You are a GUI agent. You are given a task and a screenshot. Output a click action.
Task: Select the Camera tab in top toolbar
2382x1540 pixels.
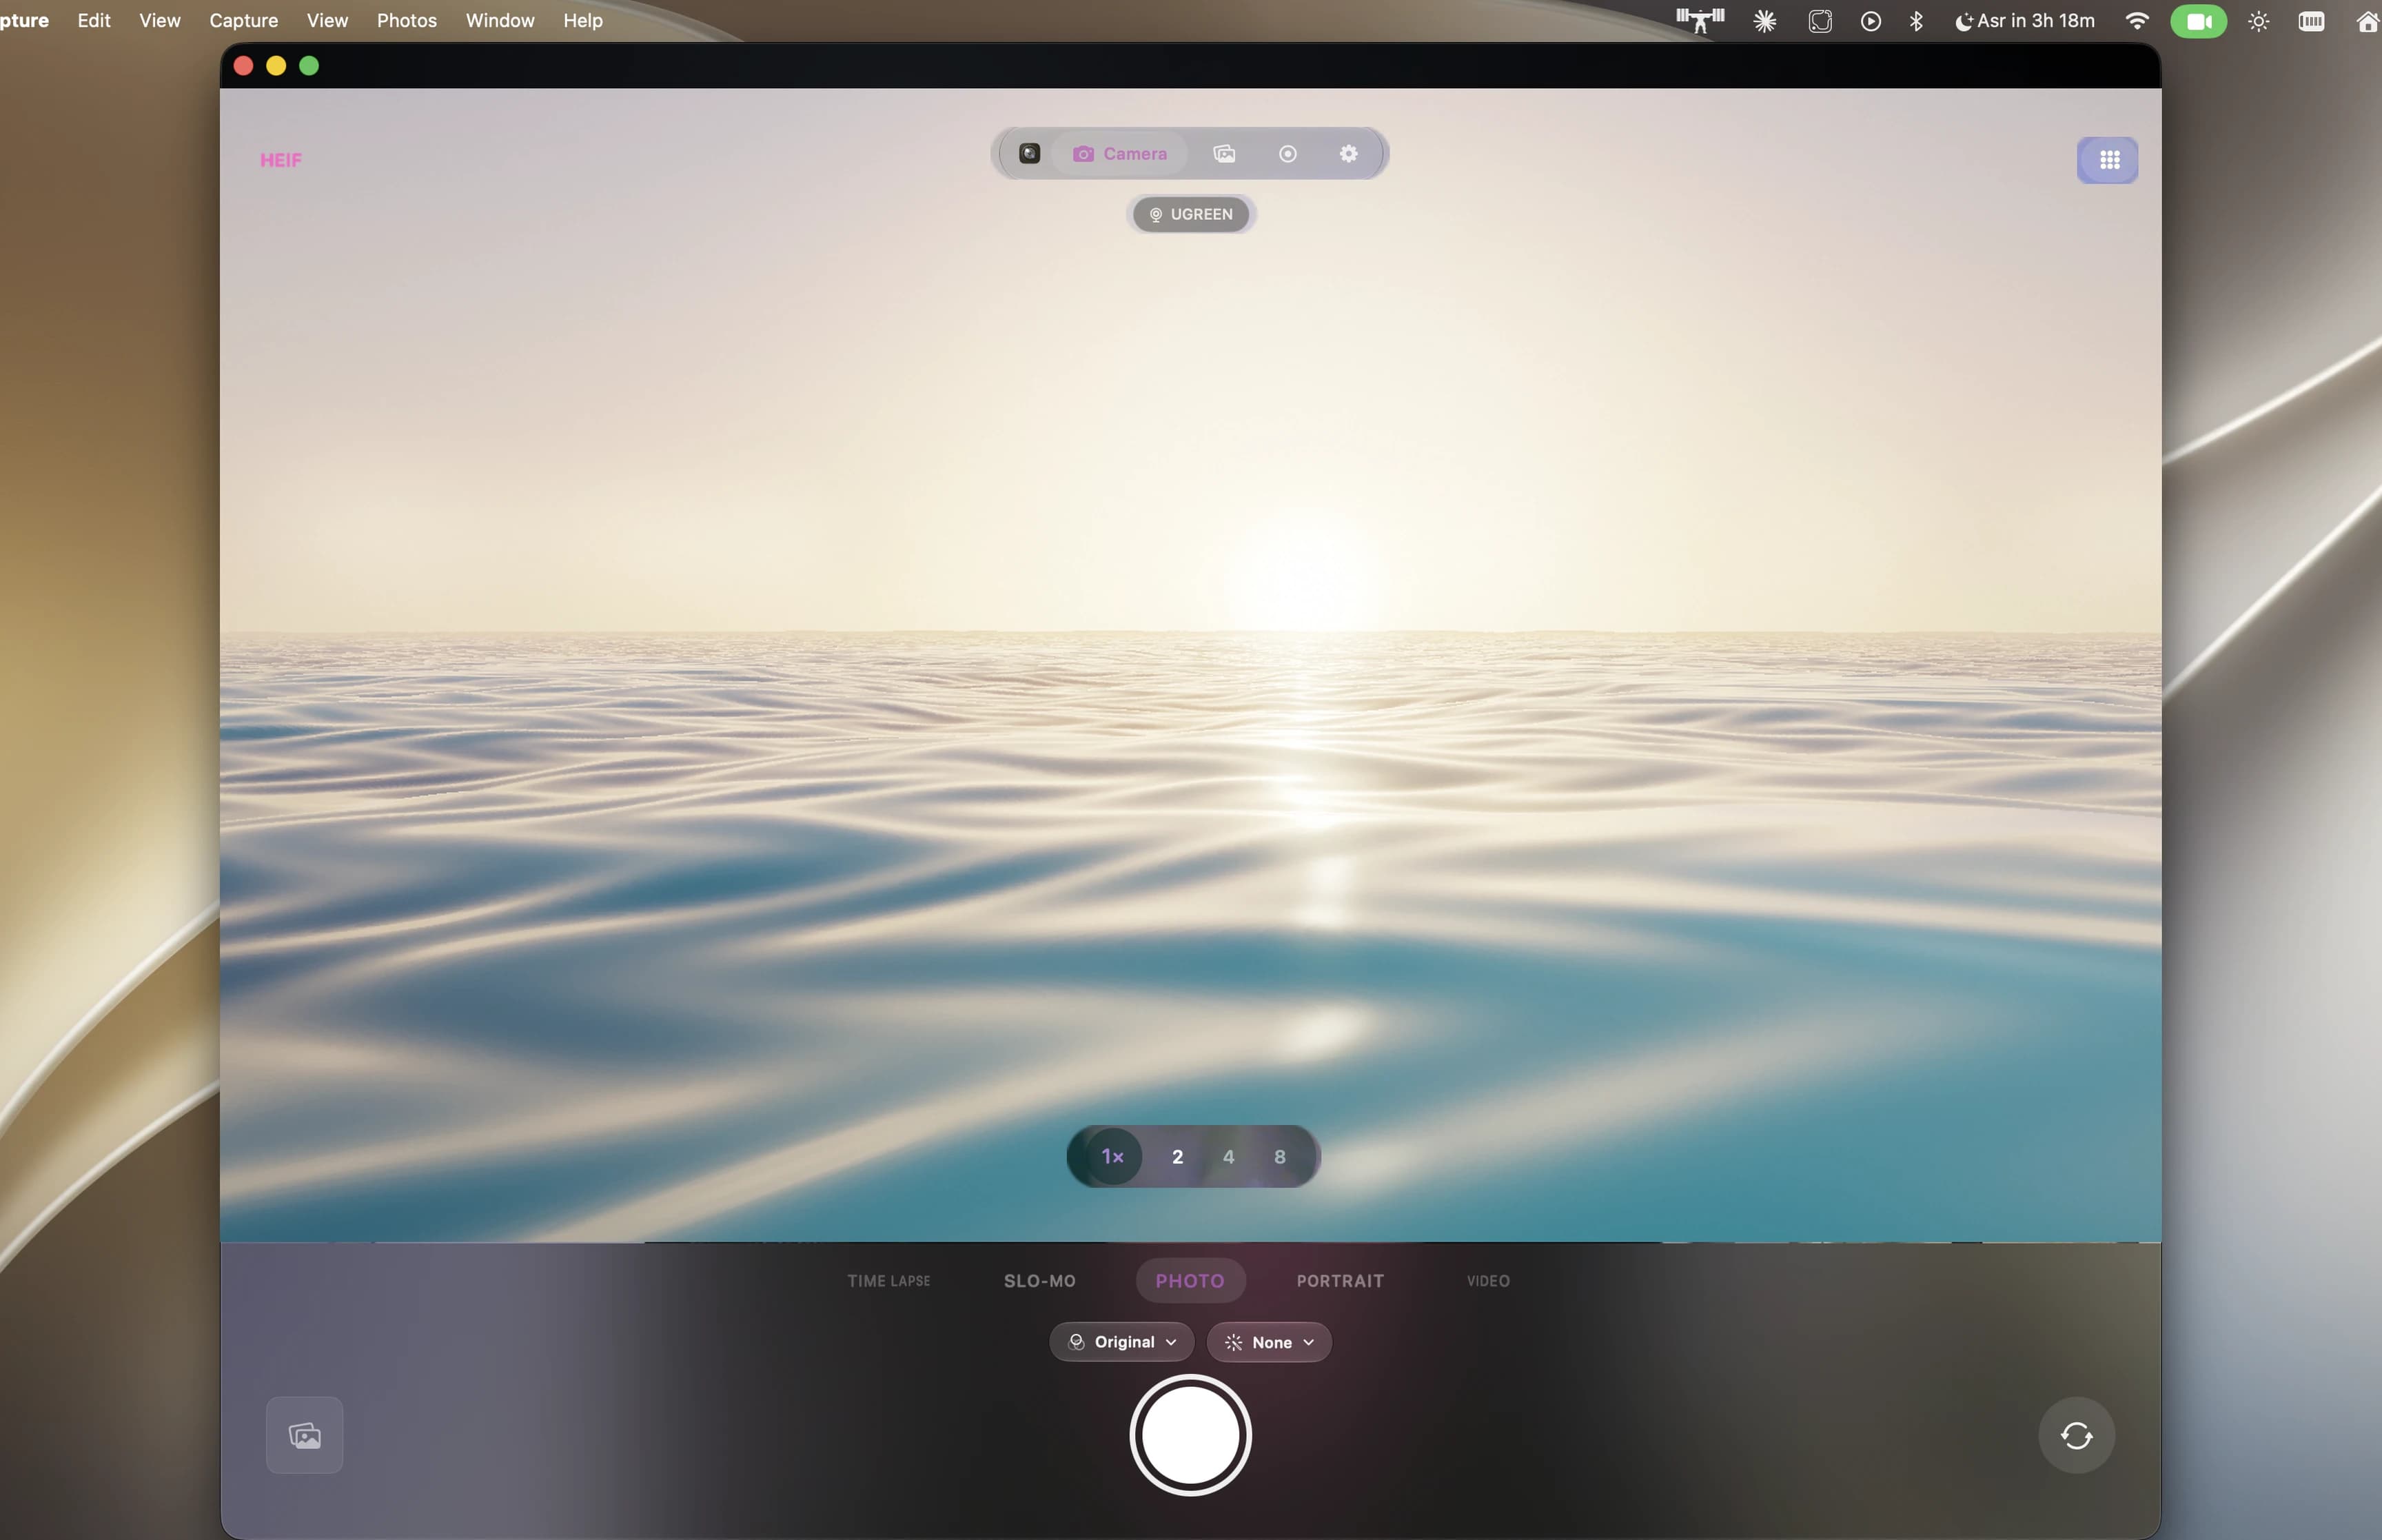(1119, 154)
